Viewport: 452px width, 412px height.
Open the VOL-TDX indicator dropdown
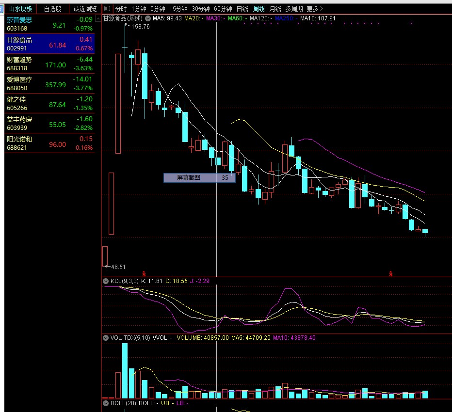106,338
